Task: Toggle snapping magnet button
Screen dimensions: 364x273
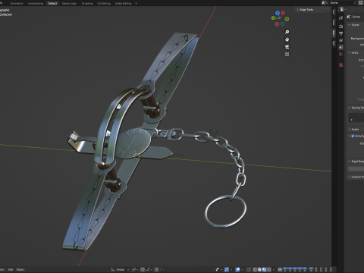Action: coord(143,269)
